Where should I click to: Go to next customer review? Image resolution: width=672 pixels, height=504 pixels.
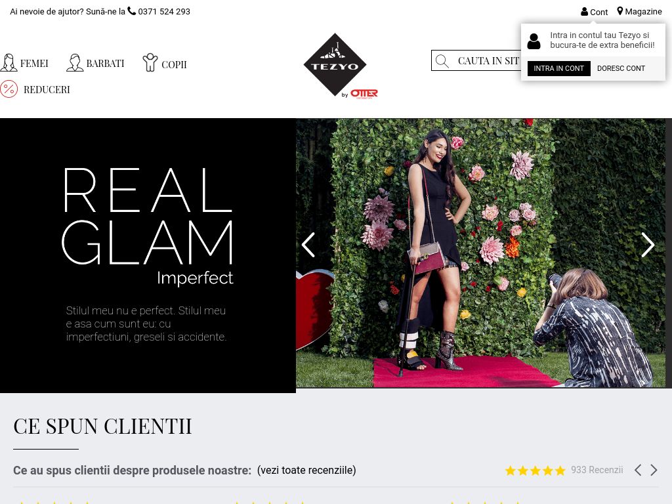tap(654, 470)
